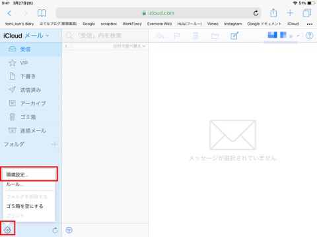Open the 迷惑メール junk folder
The image size is (317, 237).
click(31, 130)
